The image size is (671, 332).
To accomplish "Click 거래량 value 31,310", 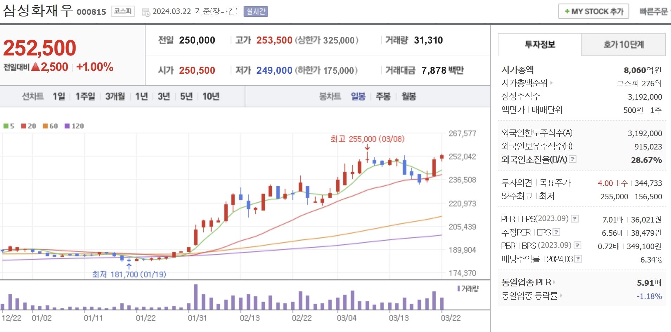I will pyautogui.click(x=428, y=40).
